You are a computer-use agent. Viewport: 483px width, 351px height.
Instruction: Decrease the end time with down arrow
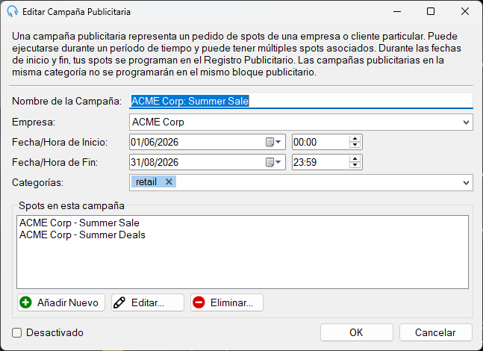[x=355, y=165]
